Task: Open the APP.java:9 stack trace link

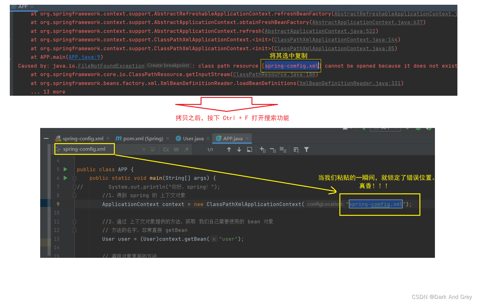Action: click(84, 57)
